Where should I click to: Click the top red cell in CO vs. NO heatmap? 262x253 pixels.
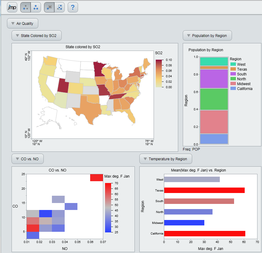pyautogui.click(x=96, y=178)
